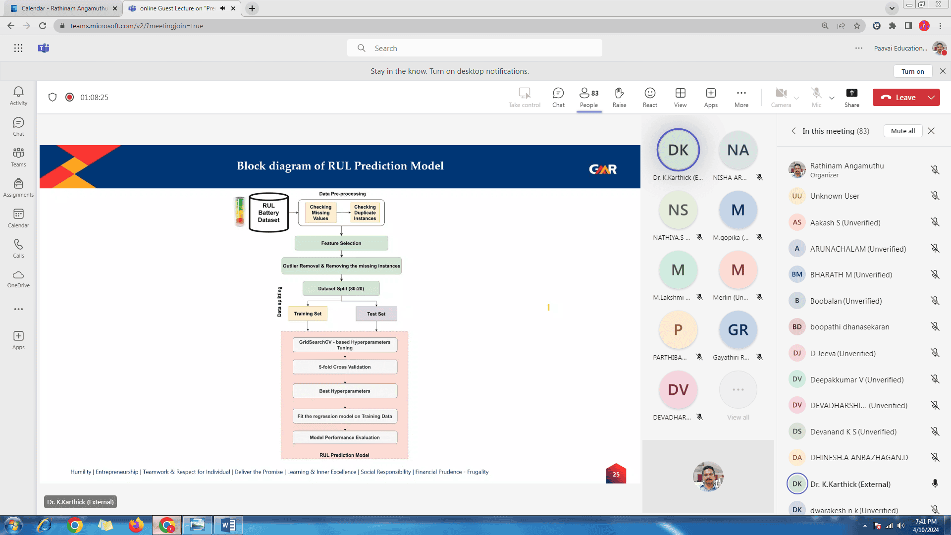Open Word from the Windows taskbar
The width and height of the screenshot is (951, 535).
click(x=228, y=525)
